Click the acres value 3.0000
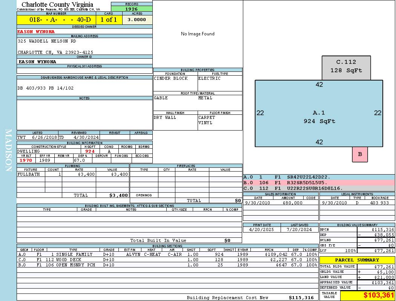 coord(137,20)
